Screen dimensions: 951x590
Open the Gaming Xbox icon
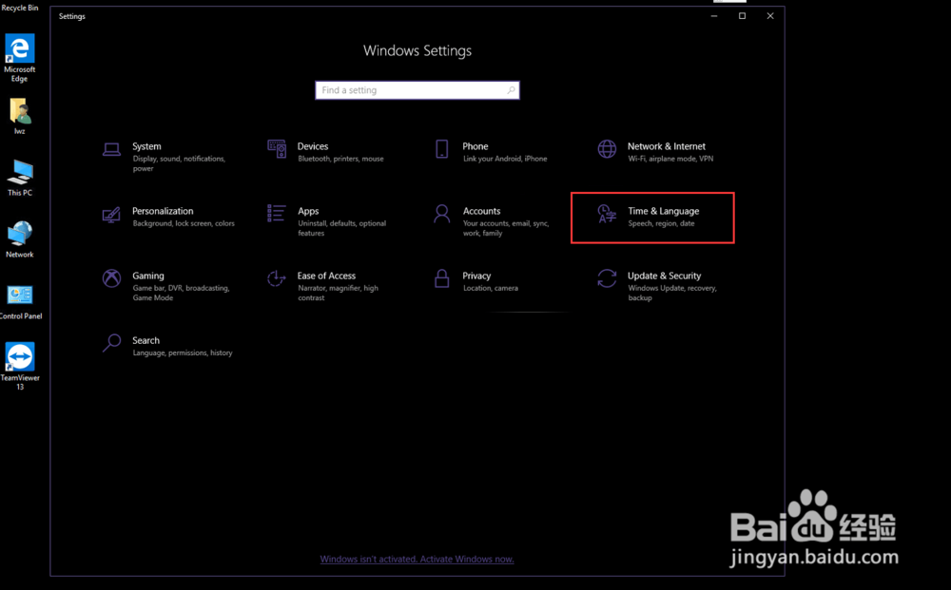pyautogui.click(x=111, y=278)
